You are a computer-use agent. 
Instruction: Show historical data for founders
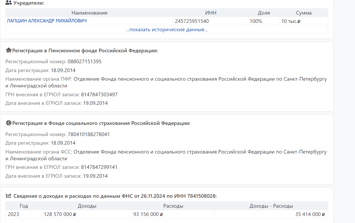[x=167, y=29]
